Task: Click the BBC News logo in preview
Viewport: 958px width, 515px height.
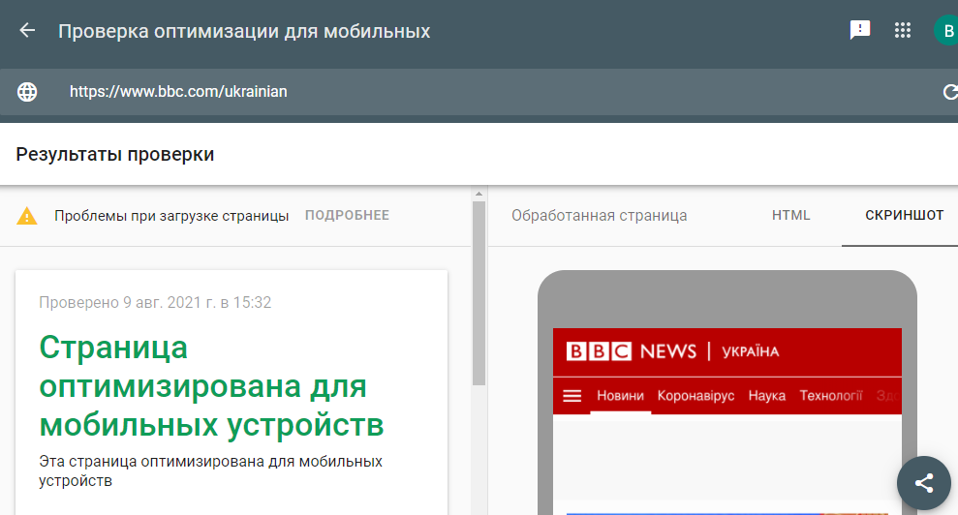Action: coord(632,351)
